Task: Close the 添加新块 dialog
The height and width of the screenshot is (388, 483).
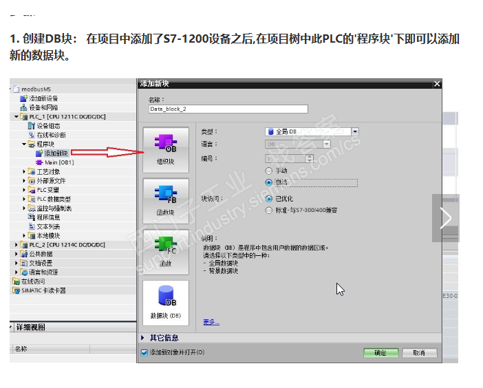Action: click(x=437, y=84)
